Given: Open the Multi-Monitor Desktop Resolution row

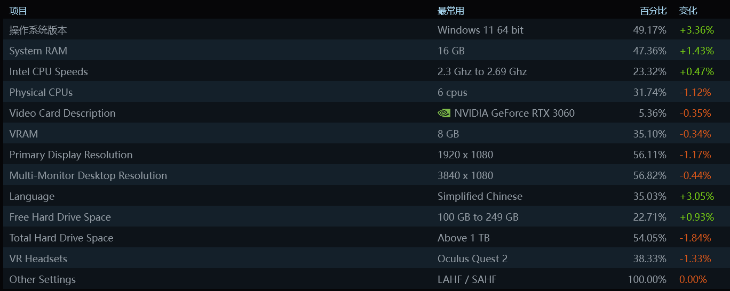Looking at the screenshot, I should click(364, 175).
